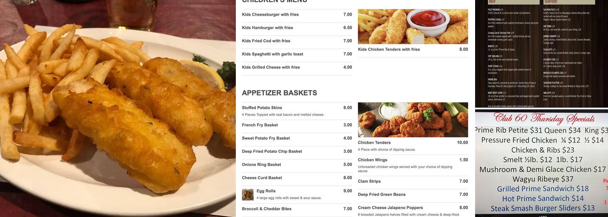Open the fish and fries photo
Image resolution: width=608 pixels, height=217 pixels.
118,108
